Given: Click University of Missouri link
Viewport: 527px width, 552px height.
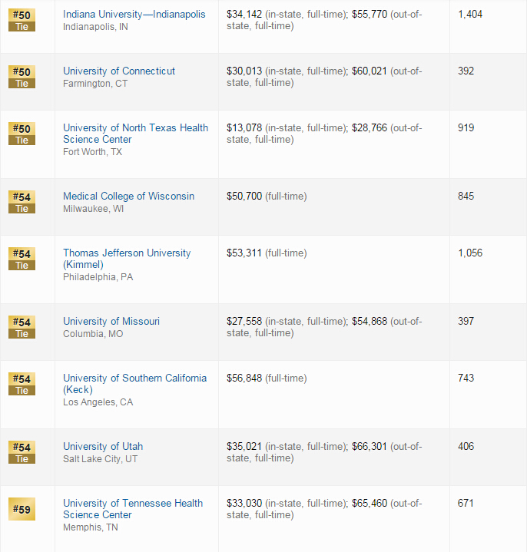Looking at the screenshot, I should (x=111, y=322).
